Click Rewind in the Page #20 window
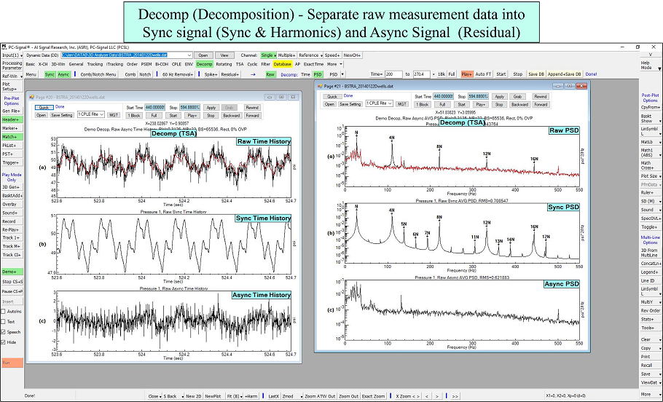Image resolution: width=663 pixels, height=402 pixels. 252,107
